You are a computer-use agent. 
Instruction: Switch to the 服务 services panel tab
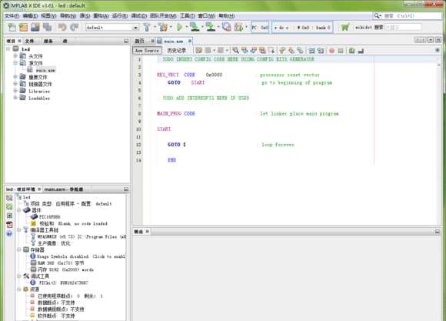click(48, 42)
